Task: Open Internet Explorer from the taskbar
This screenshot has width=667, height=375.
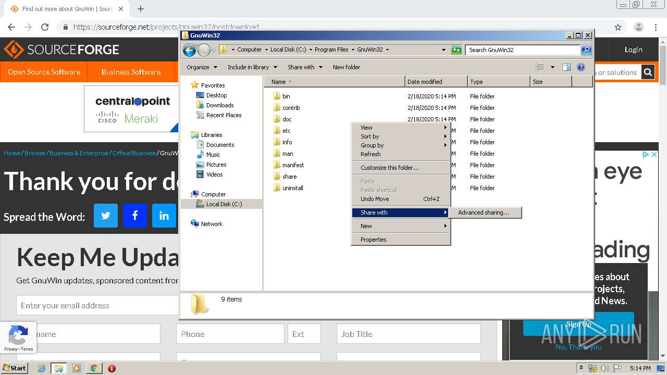Action: click(x=41, y=368)
